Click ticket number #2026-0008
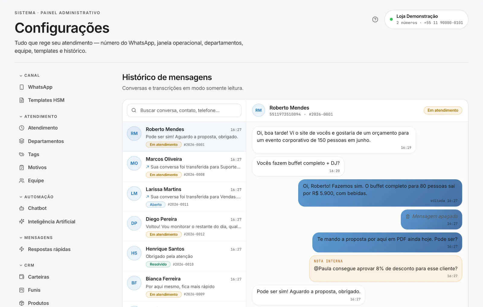The width and height of the screenshot is (483, 307). point(194,175)
